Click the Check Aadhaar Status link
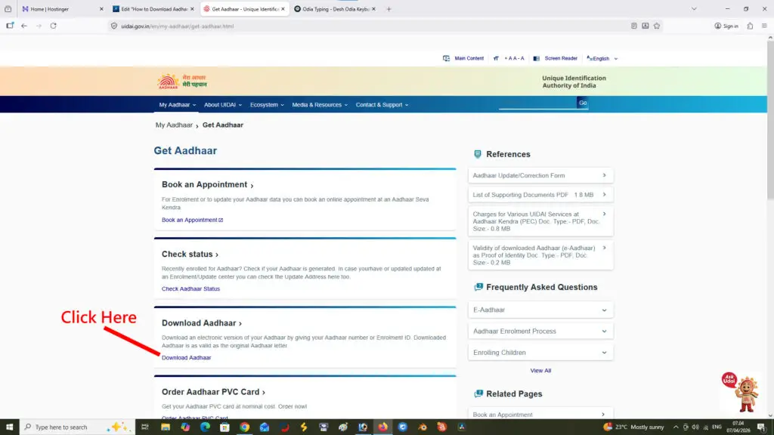 tap(190, 288)
